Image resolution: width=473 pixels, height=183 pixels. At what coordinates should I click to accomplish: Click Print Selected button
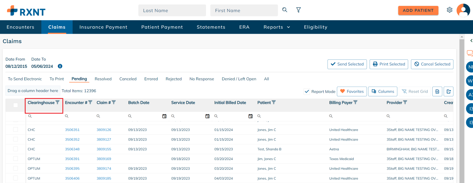tap(389, 64)
